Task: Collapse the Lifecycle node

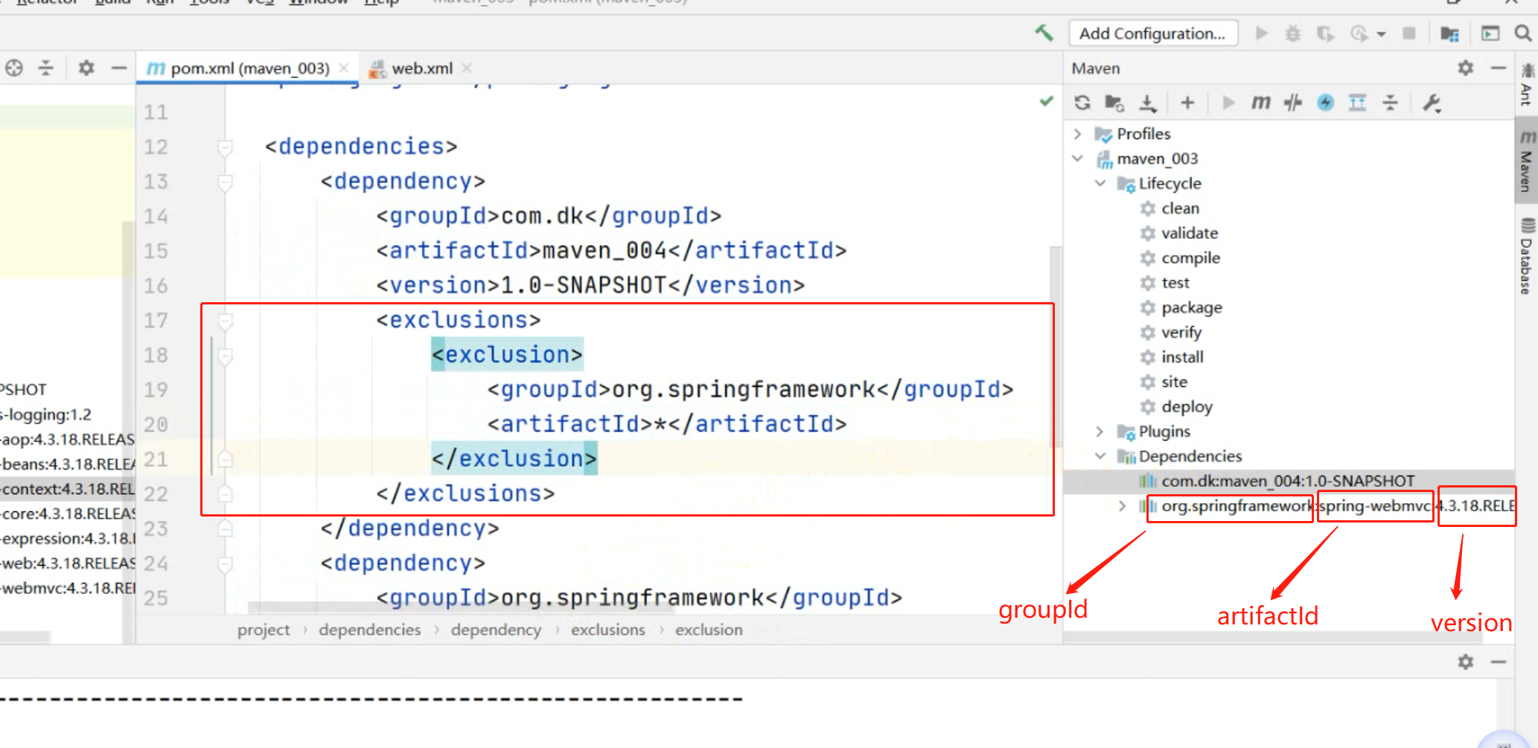Action: tap(1100, 183)
